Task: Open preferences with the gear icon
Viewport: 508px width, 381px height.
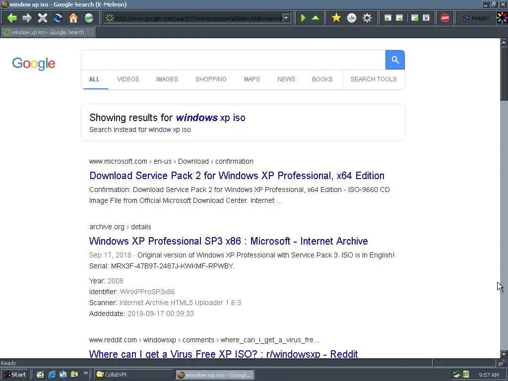Action: 367,18
